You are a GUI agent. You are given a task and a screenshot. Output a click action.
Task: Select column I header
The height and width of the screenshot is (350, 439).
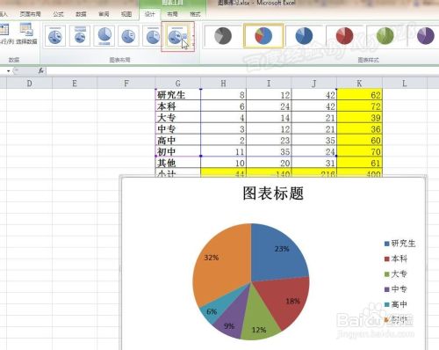pos(269,84)
